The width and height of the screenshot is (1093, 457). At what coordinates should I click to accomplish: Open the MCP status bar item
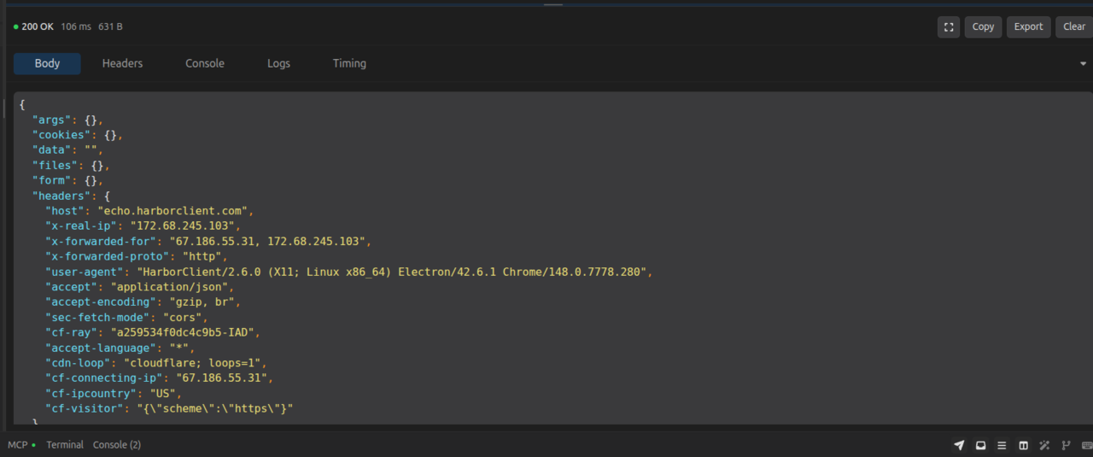[x=21, y=445]
